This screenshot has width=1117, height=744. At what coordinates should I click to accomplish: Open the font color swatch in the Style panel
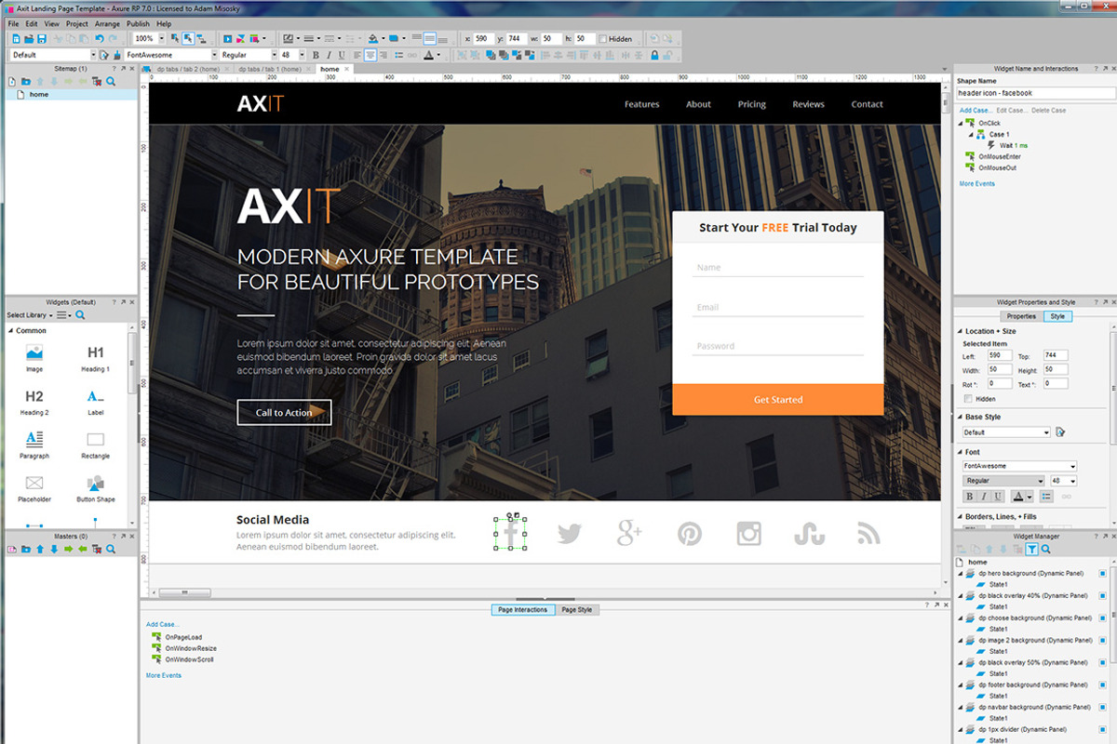point(1021,497)
